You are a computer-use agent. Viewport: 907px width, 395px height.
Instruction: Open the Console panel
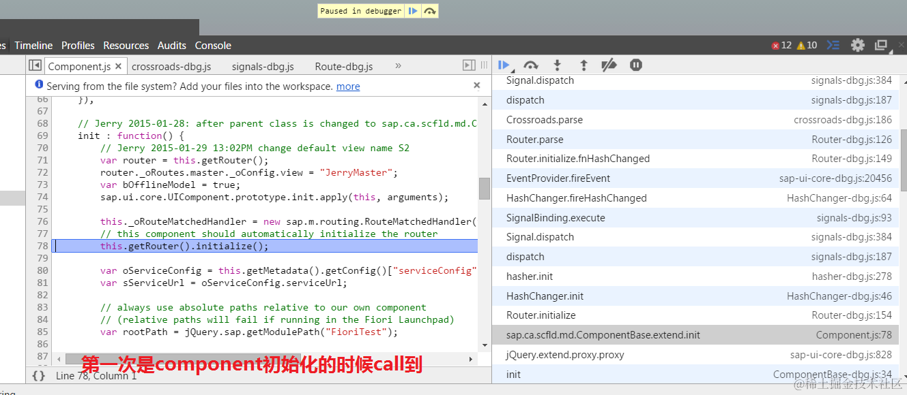point(213,46)
